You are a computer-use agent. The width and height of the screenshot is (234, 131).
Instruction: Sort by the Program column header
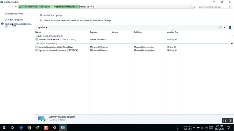(x=94, y=32)
